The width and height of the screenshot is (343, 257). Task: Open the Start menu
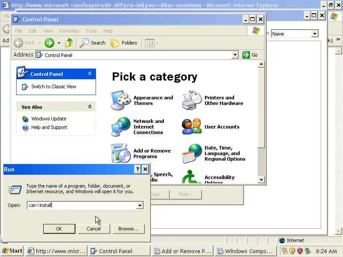(x=12, y=251)
